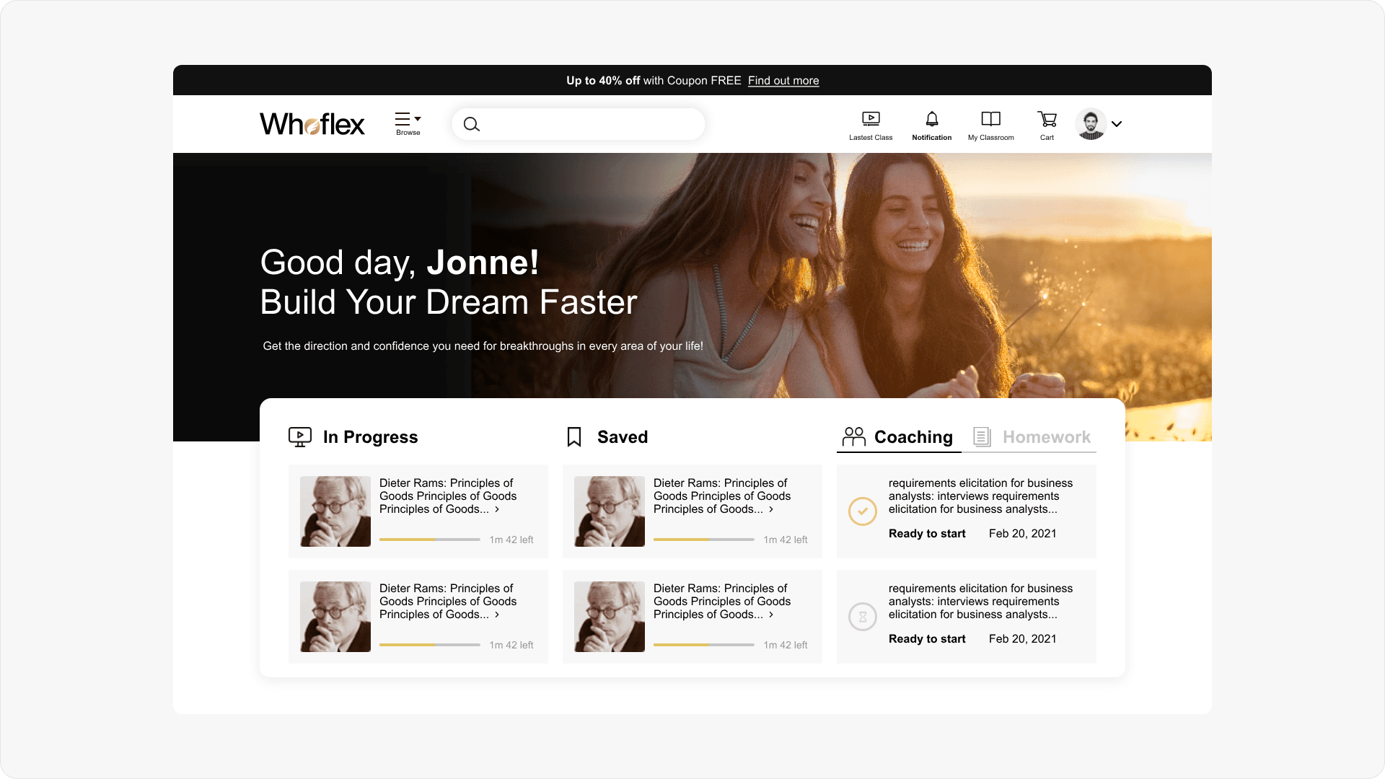Click the search magnifier icon

click(x=471, y=124)
